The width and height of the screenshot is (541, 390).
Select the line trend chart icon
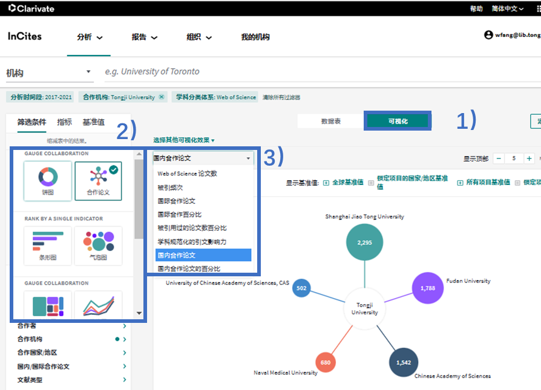click(x=98, y=305)
